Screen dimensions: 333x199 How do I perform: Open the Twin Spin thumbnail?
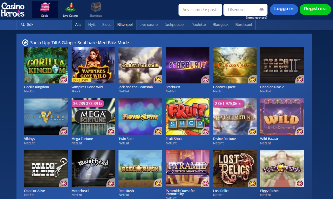(x=140, y=117)
